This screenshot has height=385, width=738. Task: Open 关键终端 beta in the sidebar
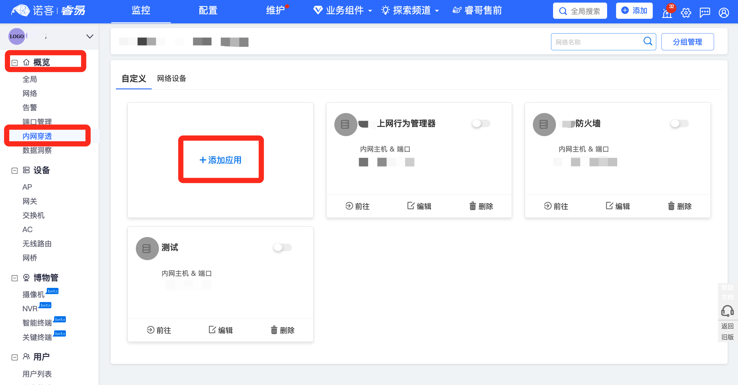tap(37, 337)
